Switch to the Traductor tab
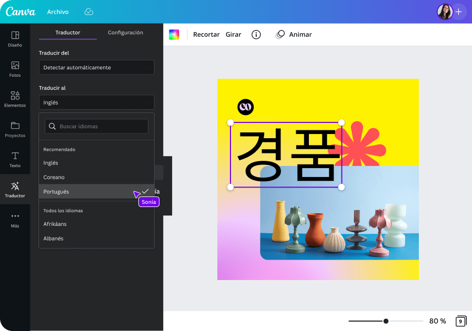This screenshot has width=472, height=331. pos(67,33)
